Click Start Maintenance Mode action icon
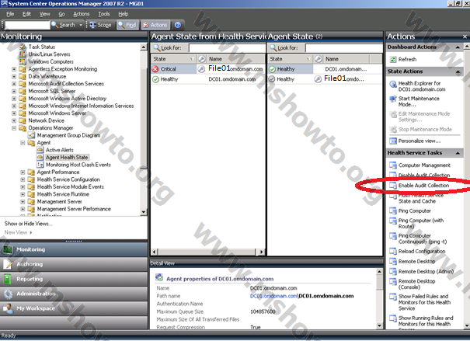This screenshot has width=470, height=341. (393, 99)
